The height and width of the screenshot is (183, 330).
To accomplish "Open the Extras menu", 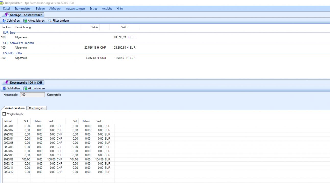I will [x=93, y=9].
